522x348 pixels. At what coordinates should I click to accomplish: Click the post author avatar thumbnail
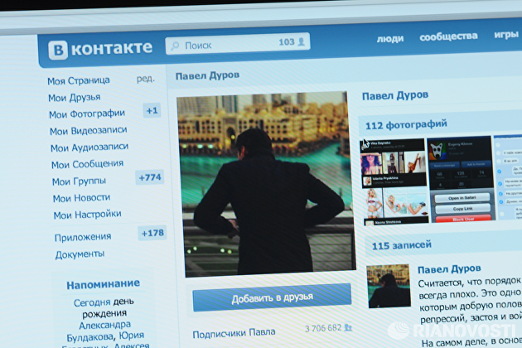pos(389,286)
